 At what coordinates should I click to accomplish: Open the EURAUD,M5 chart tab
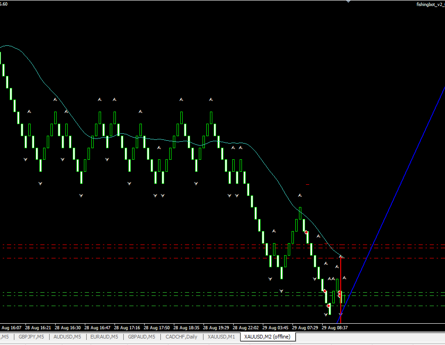coord(104,337)
